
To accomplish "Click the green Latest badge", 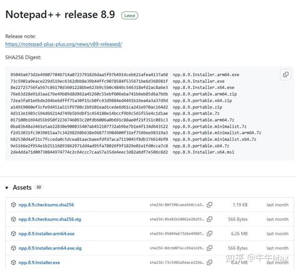I will tap(129, 16).
